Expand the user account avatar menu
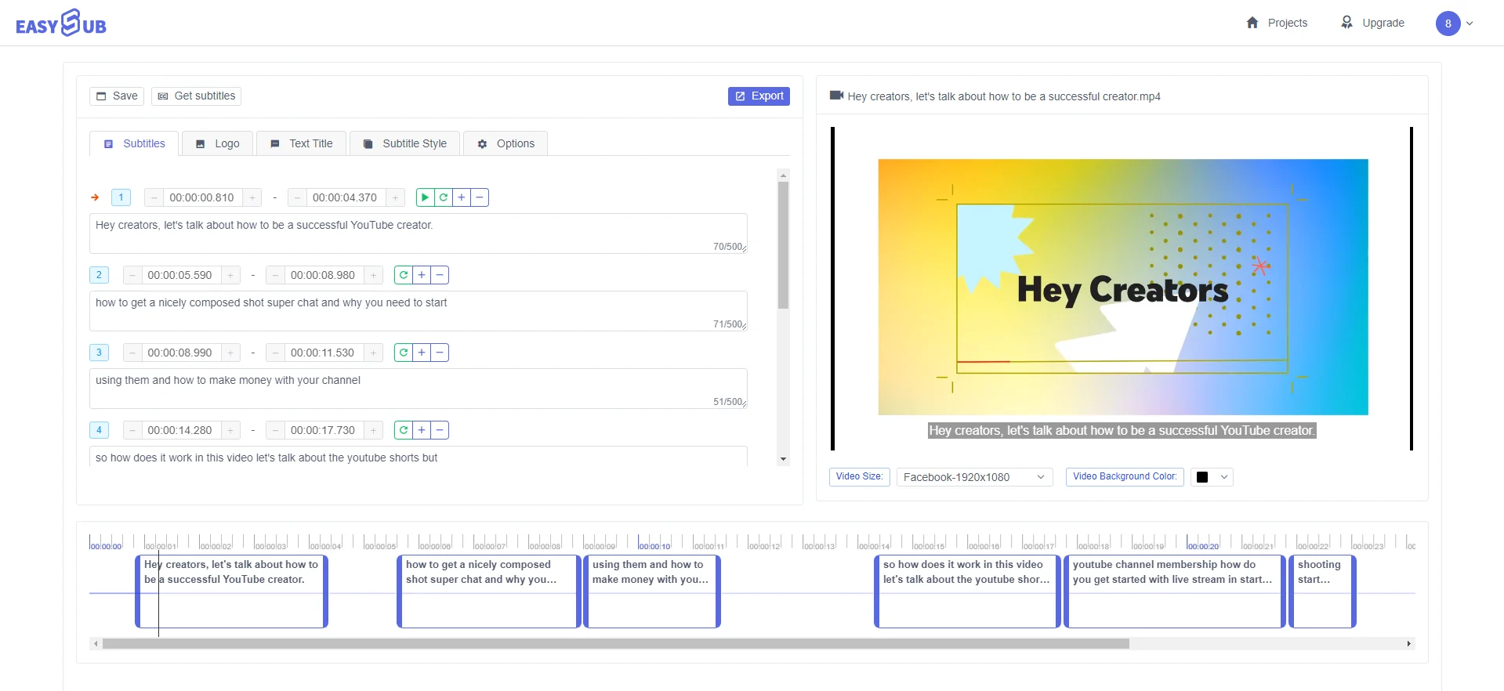 (x=1454, y=24)
